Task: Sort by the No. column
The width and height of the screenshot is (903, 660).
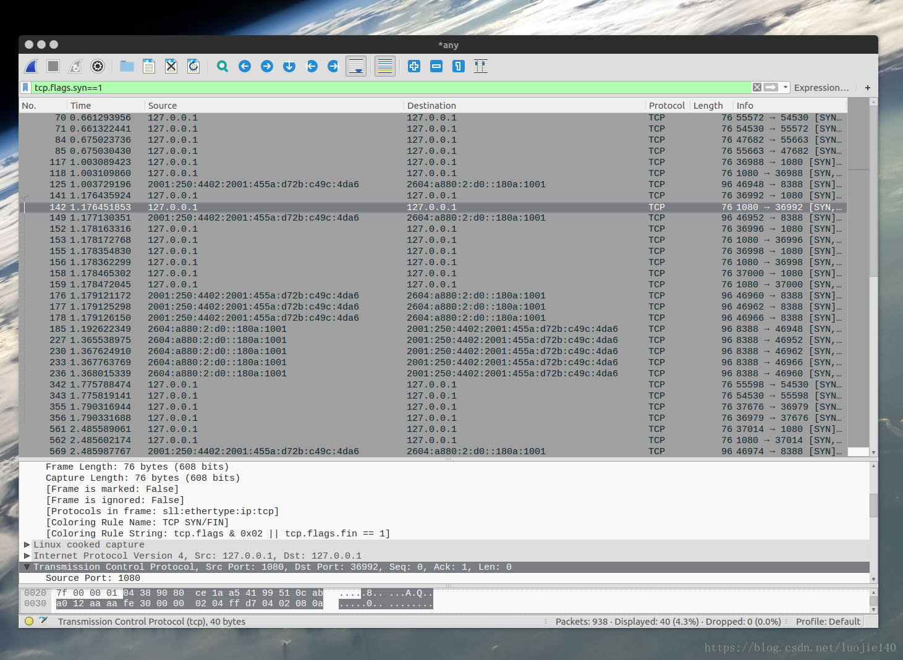Action: 43,106
